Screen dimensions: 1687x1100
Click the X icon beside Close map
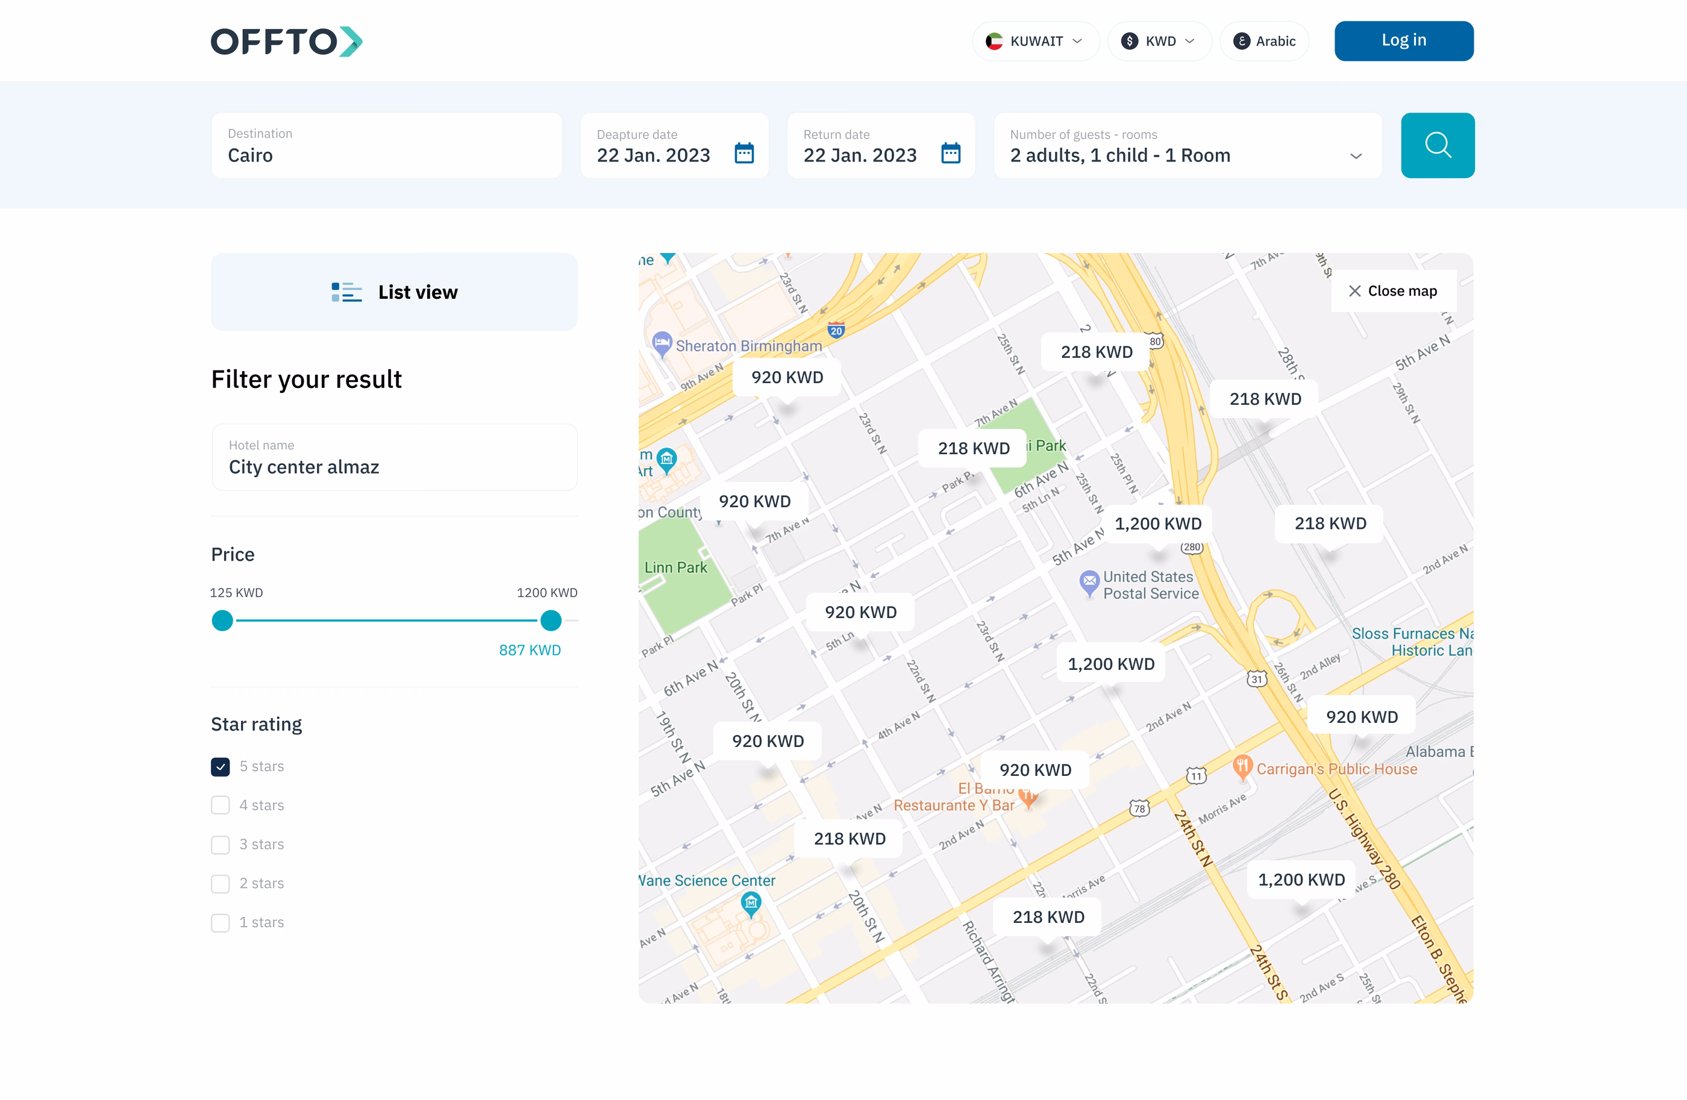click(1354, 290)
